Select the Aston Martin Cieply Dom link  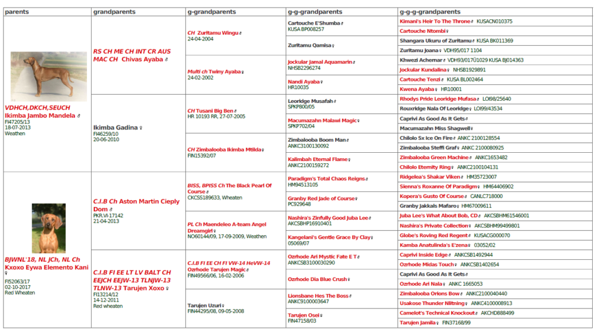click(x=136, y=205)
